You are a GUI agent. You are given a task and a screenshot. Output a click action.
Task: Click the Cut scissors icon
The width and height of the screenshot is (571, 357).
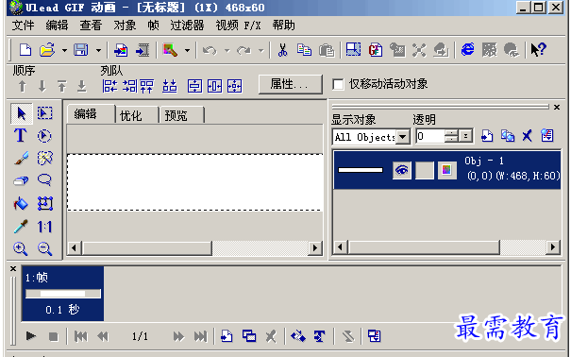point(282,50)
